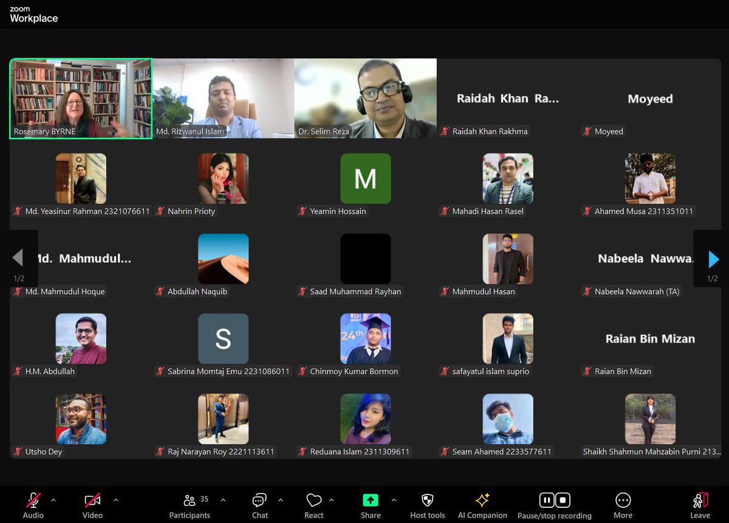The image size is (729, 523).
Task: Open Host tools shield icon
Action: pos(427,500)
